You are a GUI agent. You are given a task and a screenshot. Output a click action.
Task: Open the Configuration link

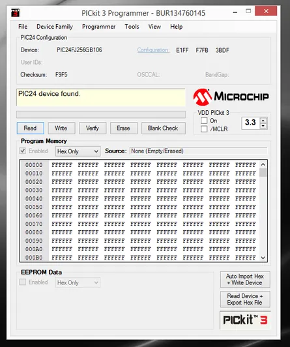tap(153, 50)
